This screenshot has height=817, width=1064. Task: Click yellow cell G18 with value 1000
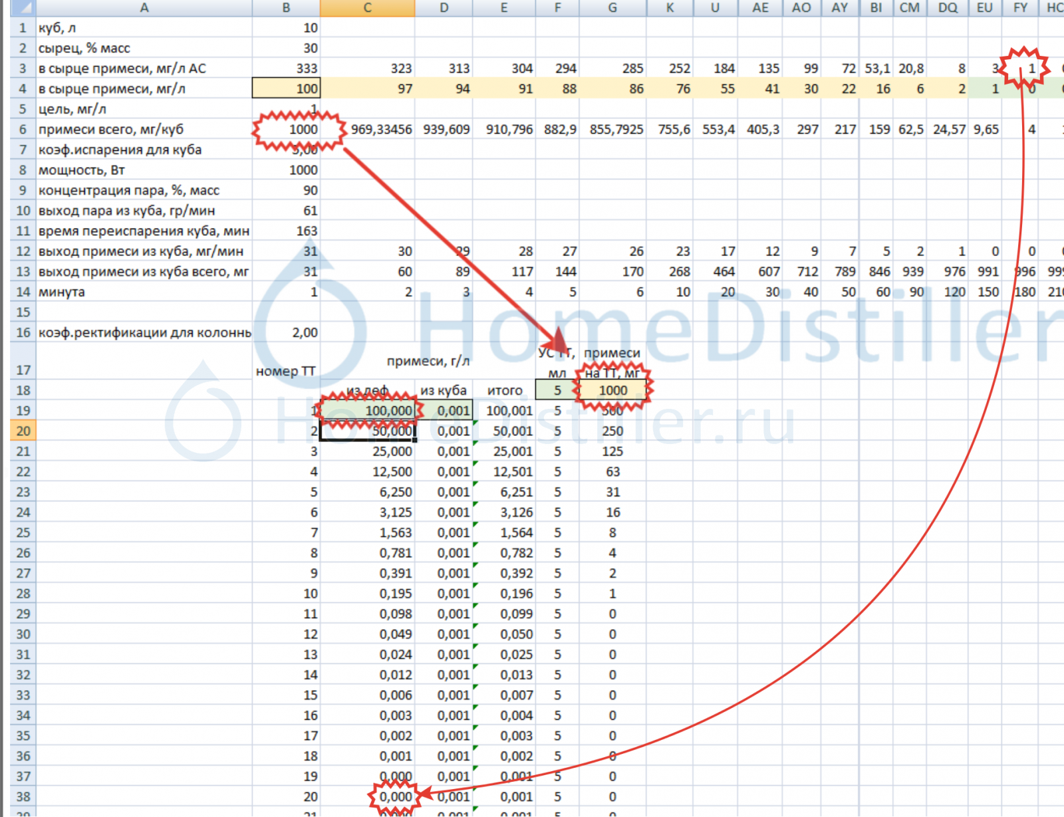click(x=612, y=390)
